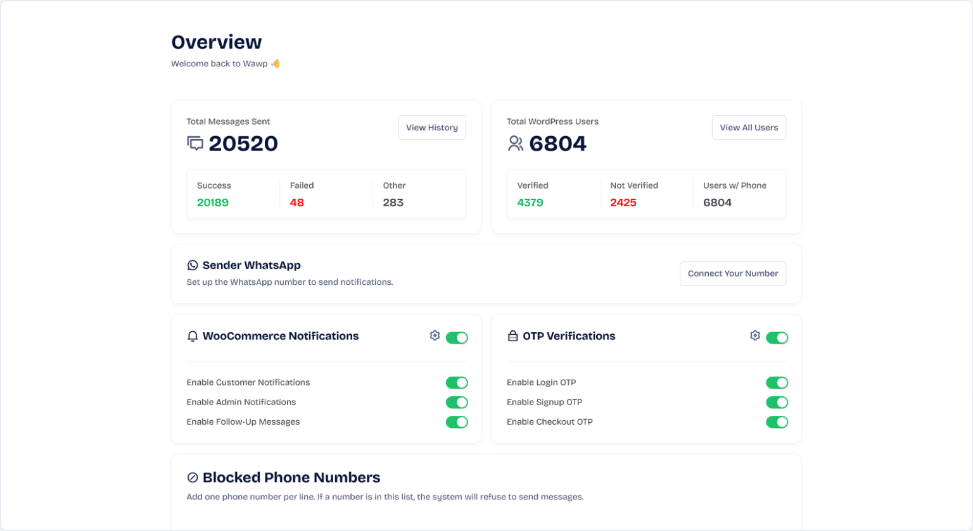973x531 pixels.
Task: Click the WhatsApp logo next to Sender WhatsApp
Action: click(x=192, y=265)
